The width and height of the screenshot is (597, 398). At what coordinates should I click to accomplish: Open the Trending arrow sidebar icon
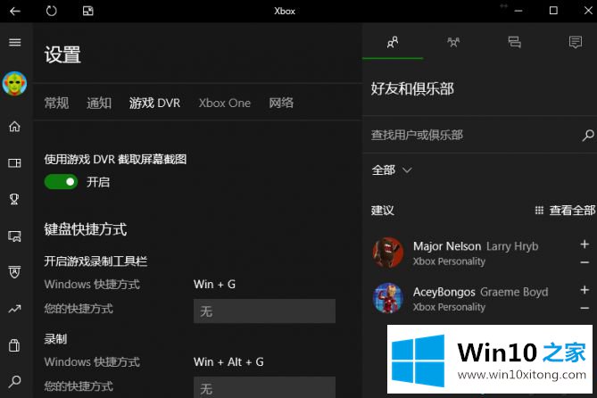pos(14,309)
